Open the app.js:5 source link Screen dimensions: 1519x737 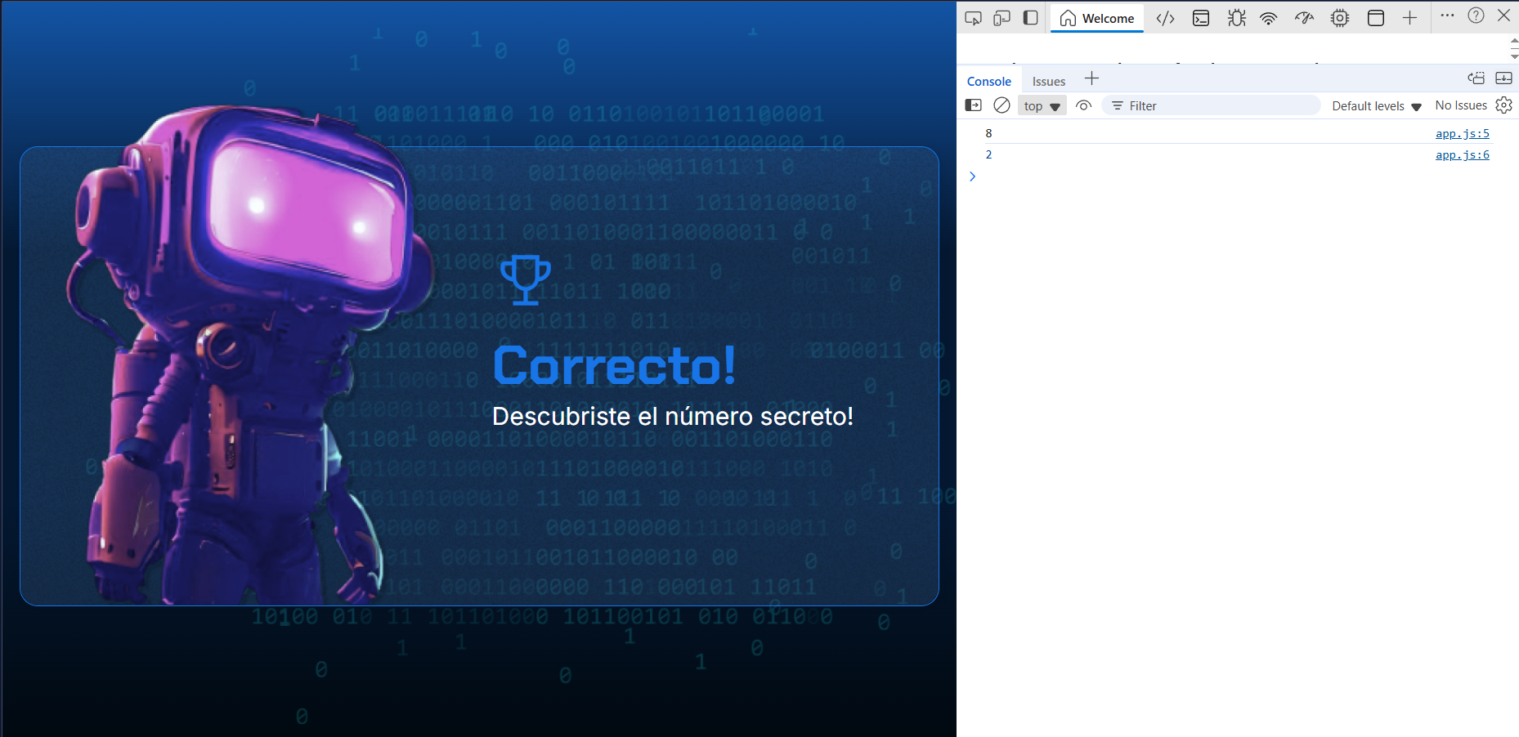click(x=1463, y=133)
